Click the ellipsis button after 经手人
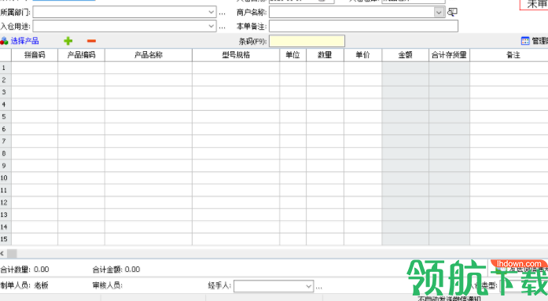Screen dimensions: 548x301 click(318, 288)
